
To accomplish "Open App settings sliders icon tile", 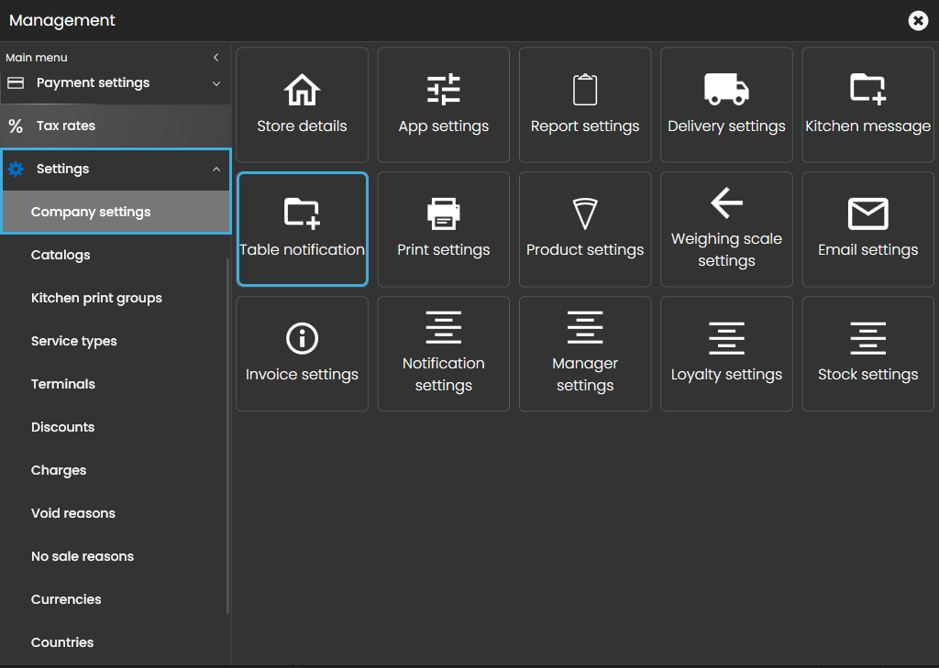I will click(x=444, y=90).
